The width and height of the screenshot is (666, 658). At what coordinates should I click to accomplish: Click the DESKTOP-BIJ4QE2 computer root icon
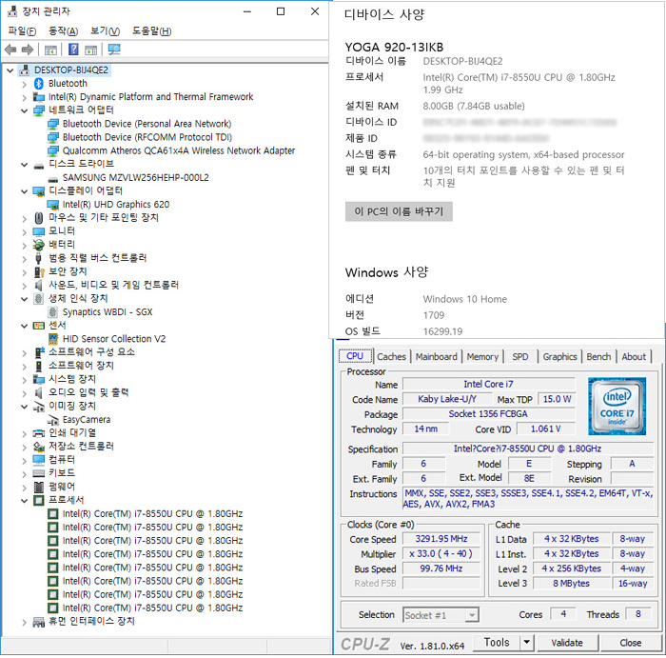coord(24,70)
